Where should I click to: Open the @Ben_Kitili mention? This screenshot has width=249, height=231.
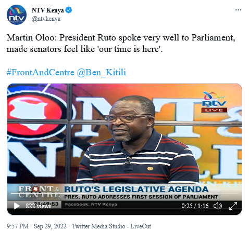pyautogui.click(x=101, y=72)
